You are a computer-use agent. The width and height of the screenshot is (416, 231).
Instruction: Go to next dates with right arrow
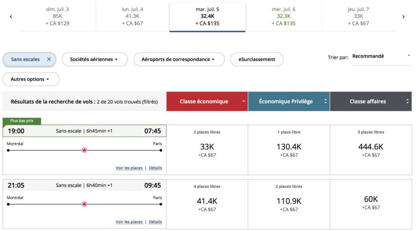(x=403, y=17)
